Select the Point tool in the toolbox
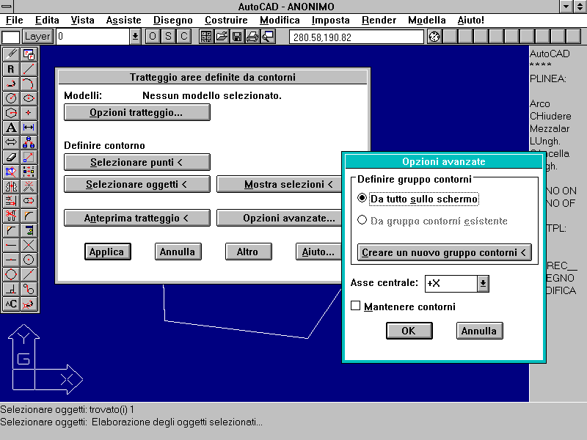This screenshot has height=440, width=587. point(29,113)
